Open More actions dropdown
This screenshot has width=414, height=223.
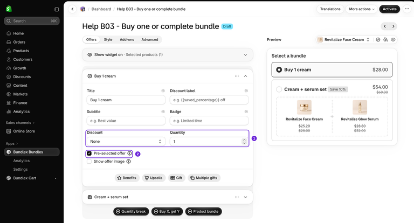click(x=362, y=9)
